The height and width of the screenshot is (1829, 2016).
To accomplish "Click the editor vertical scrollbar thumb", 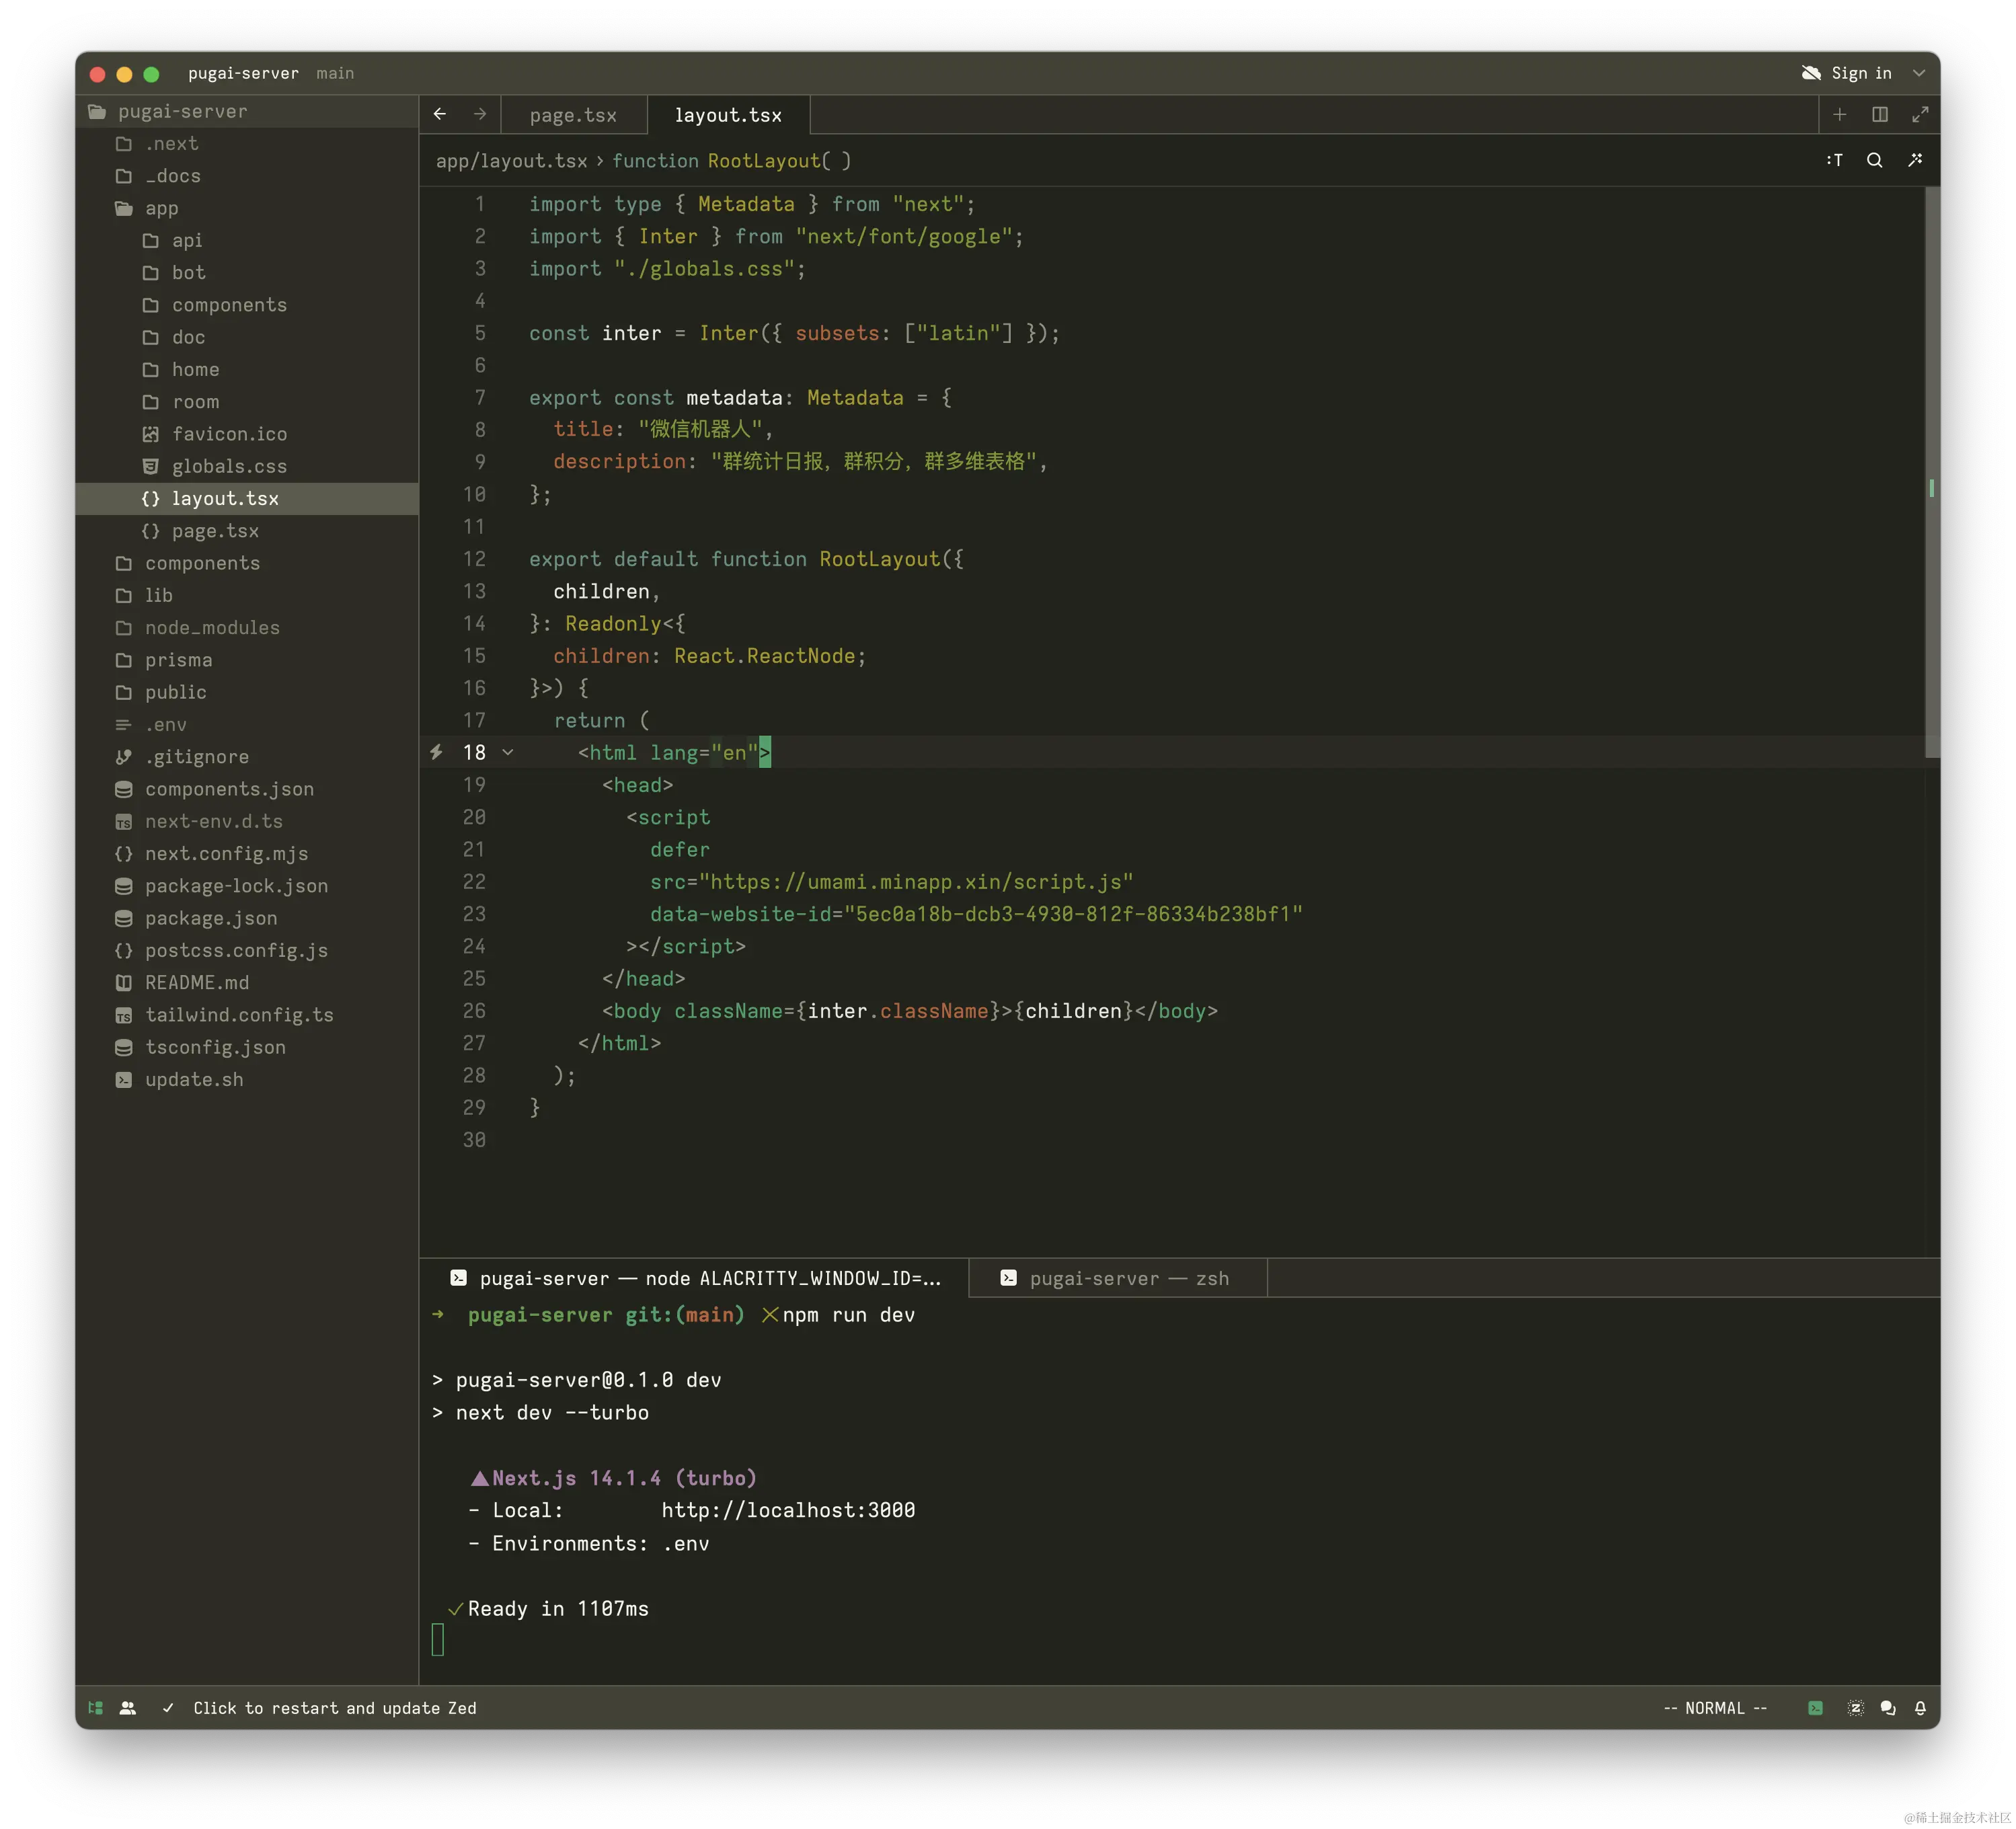I will coord(1932,470).
